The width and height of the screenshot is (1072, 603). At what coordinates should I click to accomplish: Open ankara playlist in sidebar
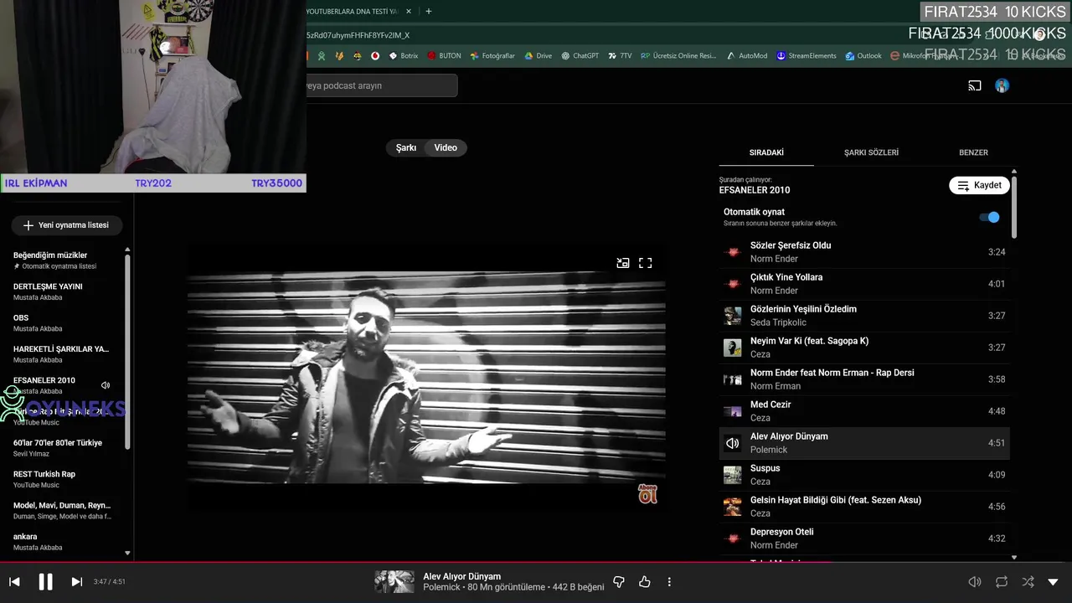[x=62, y=542]
